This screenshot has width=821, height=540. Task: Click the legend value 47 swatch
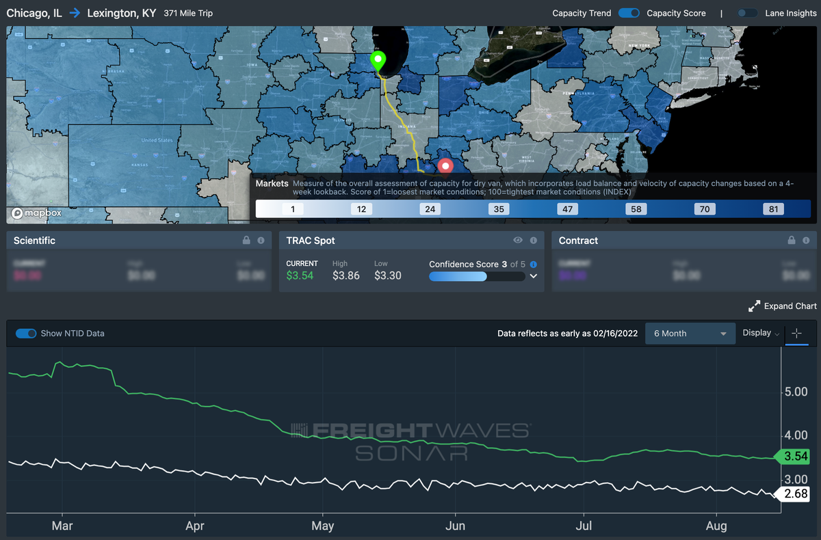point(567,209)
